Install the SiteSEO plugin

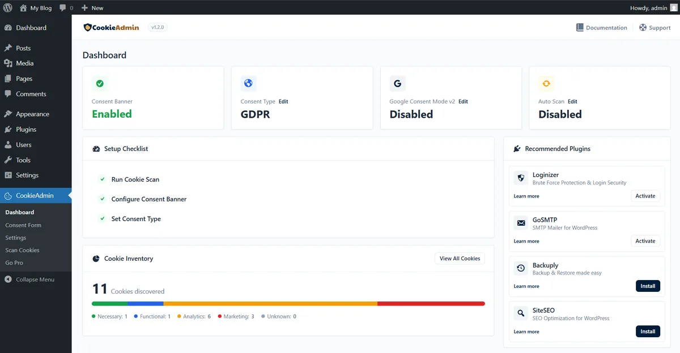coord(648,332)
